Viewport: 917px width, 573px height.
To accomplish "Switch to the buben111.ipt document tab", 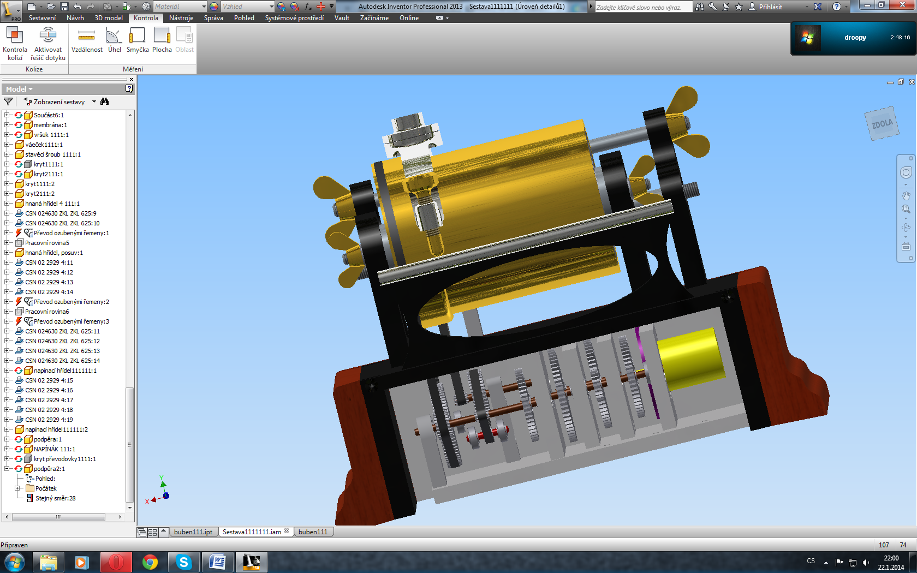I will click(193, 532).
